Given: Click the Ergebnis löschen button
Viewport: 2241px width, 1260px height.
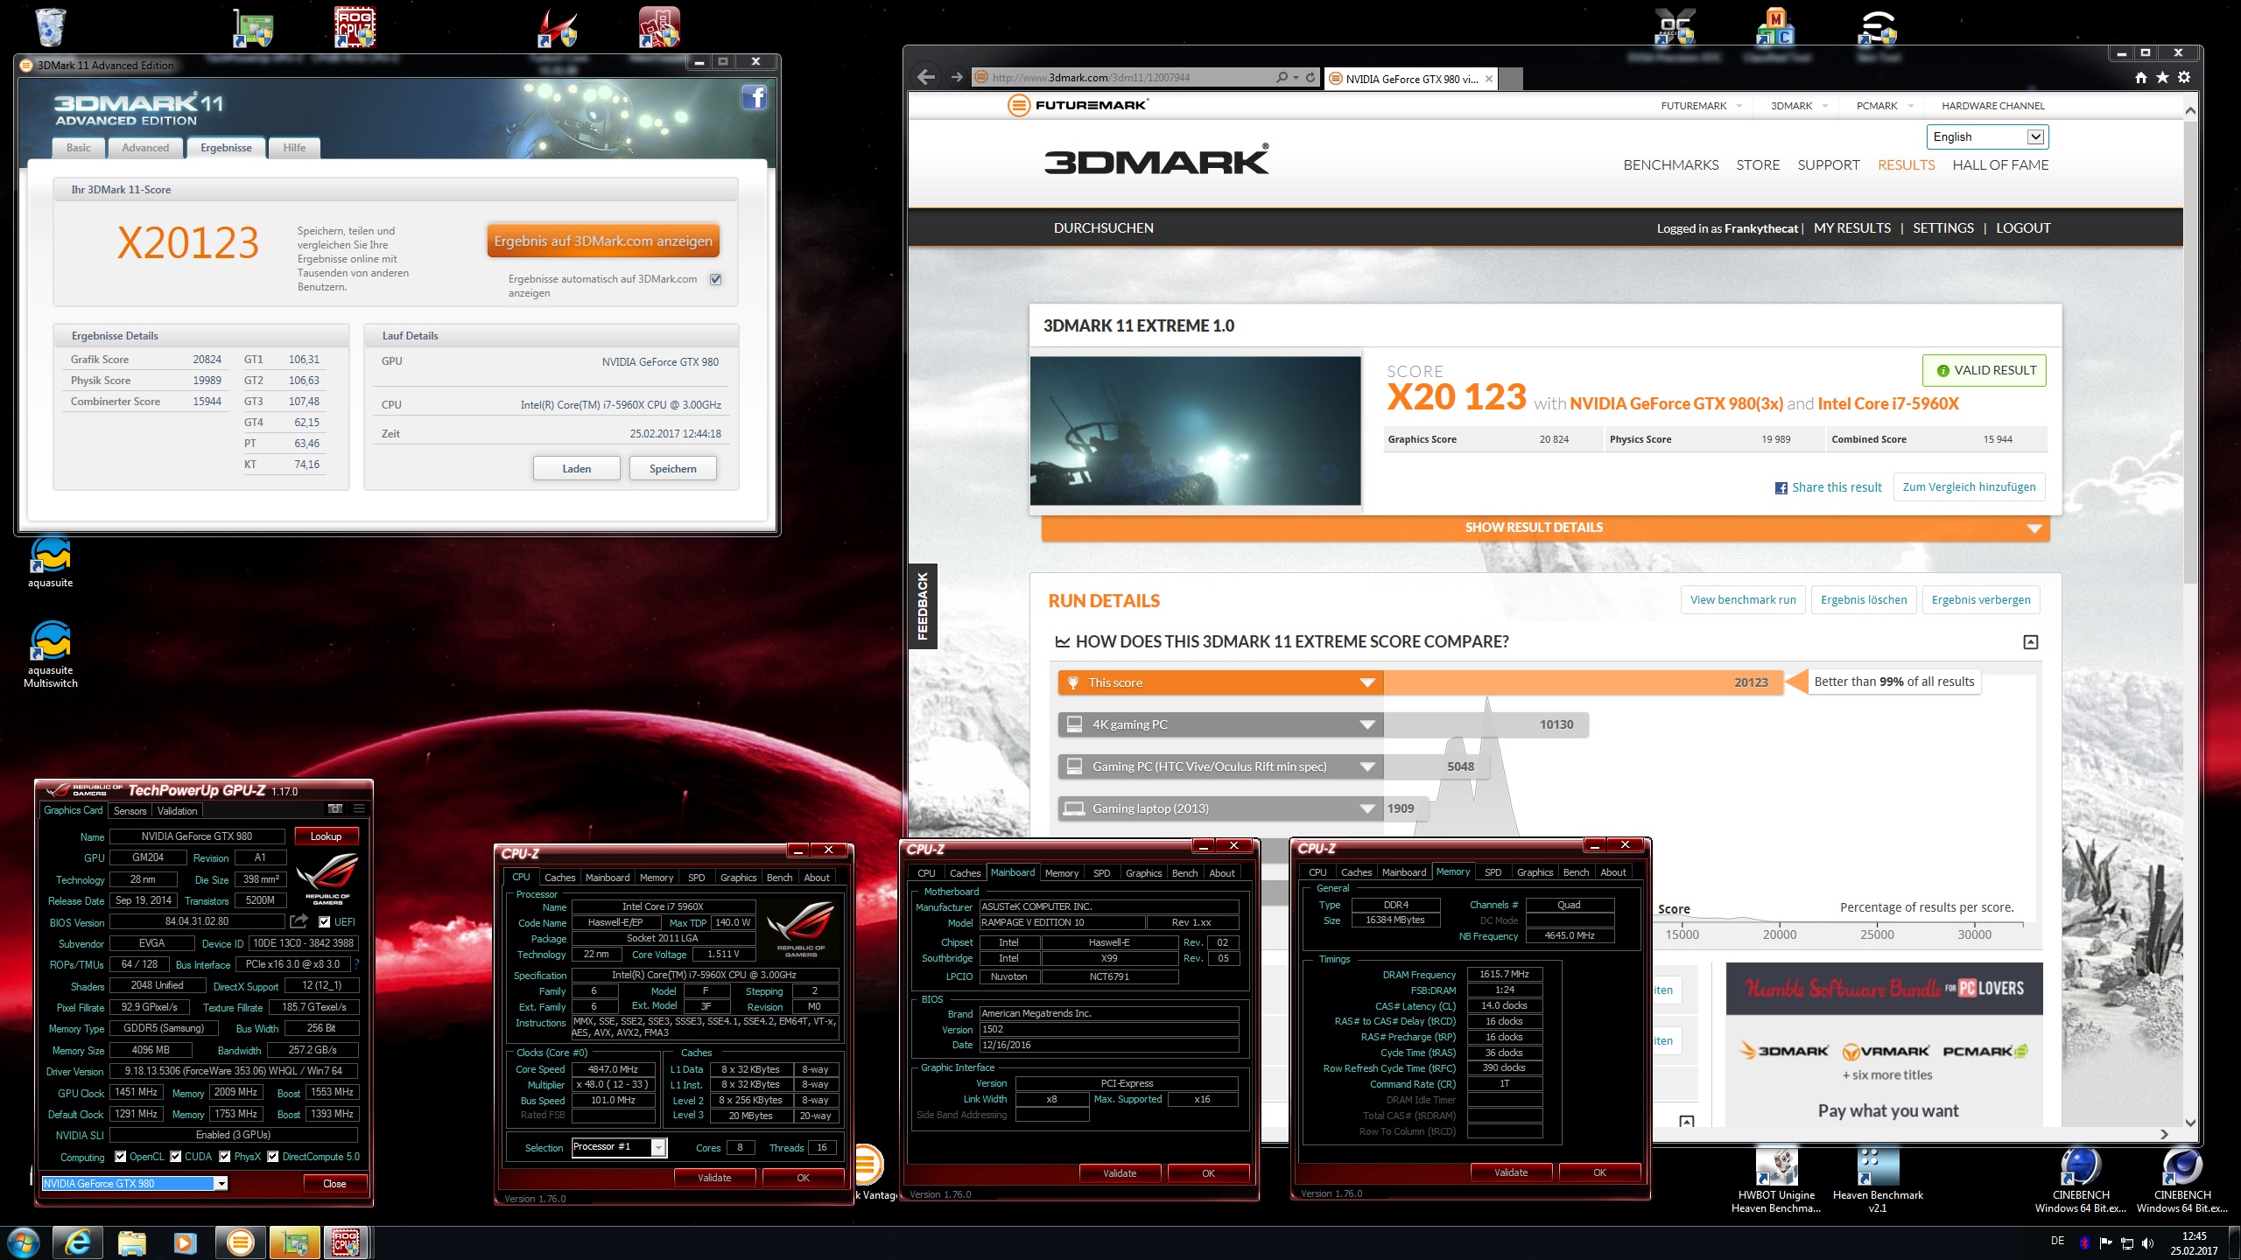Looking at the screenshot, I should tap(1864, 600).
